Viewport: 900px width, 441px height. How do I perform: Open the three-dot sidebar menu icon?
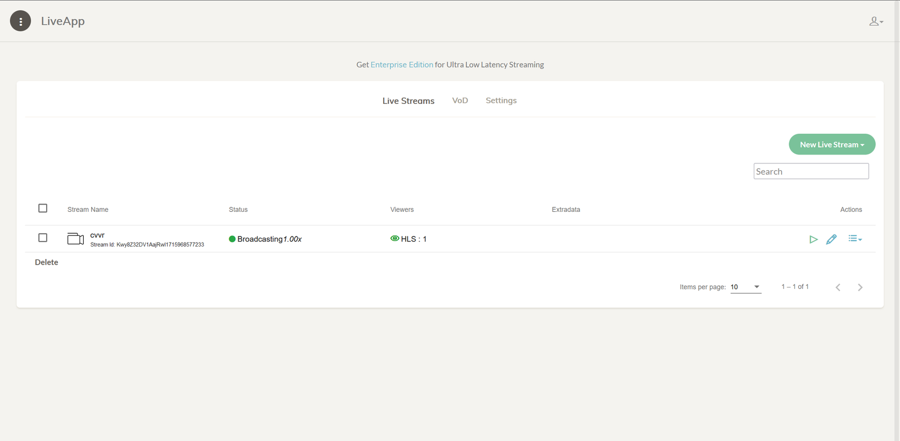click(x=21, y=21)
